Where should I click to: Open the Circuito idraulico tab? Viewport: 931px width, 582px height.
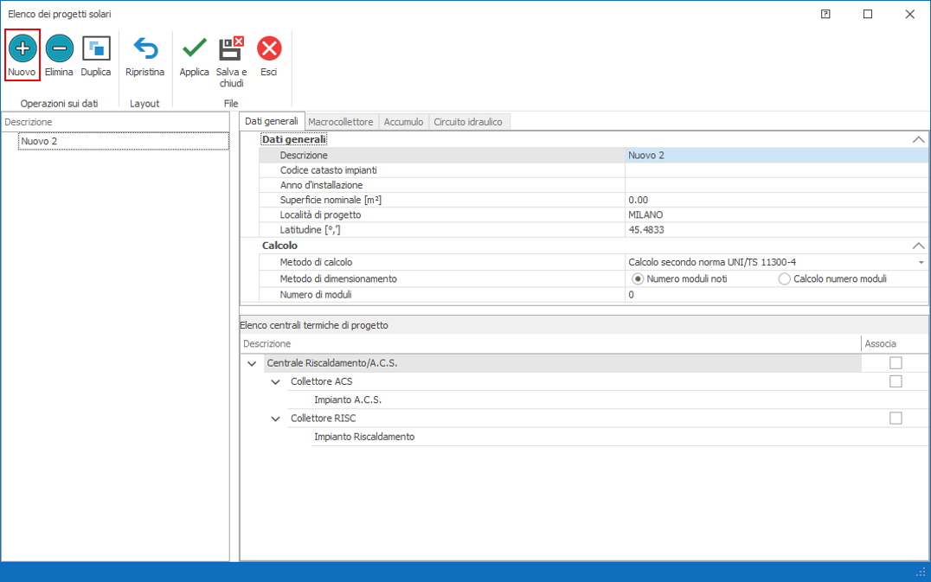(x=468, y=122)
